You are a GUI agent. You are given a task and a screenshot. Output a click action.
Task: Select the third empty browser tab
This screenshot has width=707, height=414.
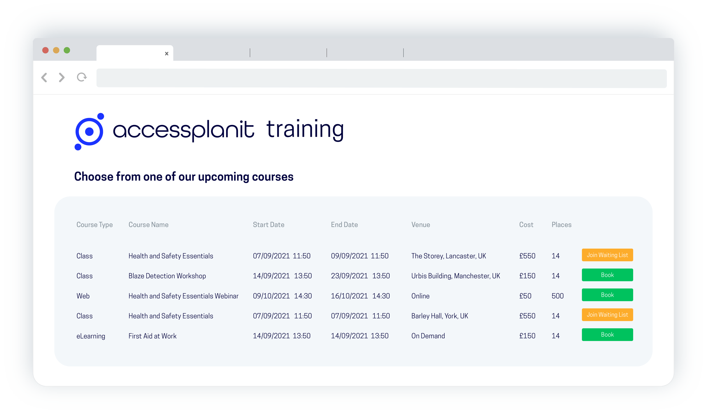[x=288, y=53]
